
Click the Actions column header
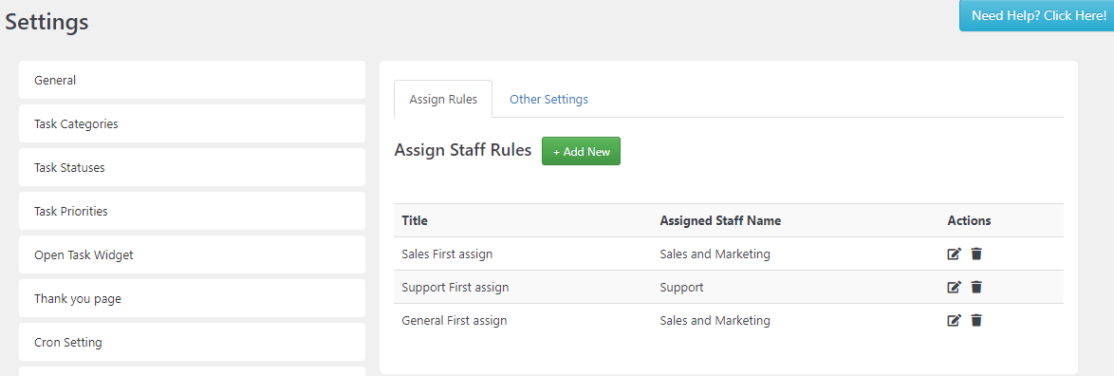pyautogui.click(x=969, y=220)
